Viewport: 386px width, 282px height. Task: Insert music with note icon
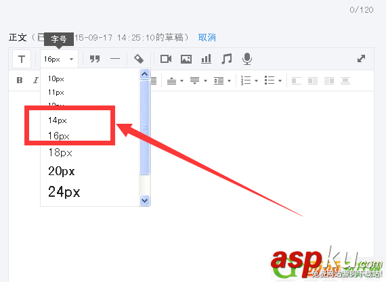pyautogui.click(x=226, y=59)
